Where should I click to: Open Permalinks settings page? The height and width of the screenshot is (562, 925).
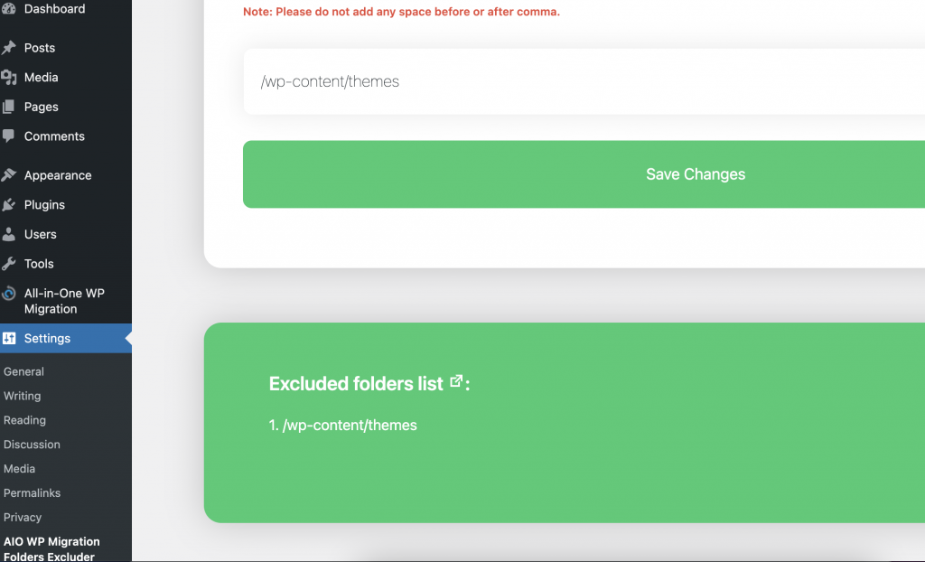pyautogui.click(x=32, y=493)
